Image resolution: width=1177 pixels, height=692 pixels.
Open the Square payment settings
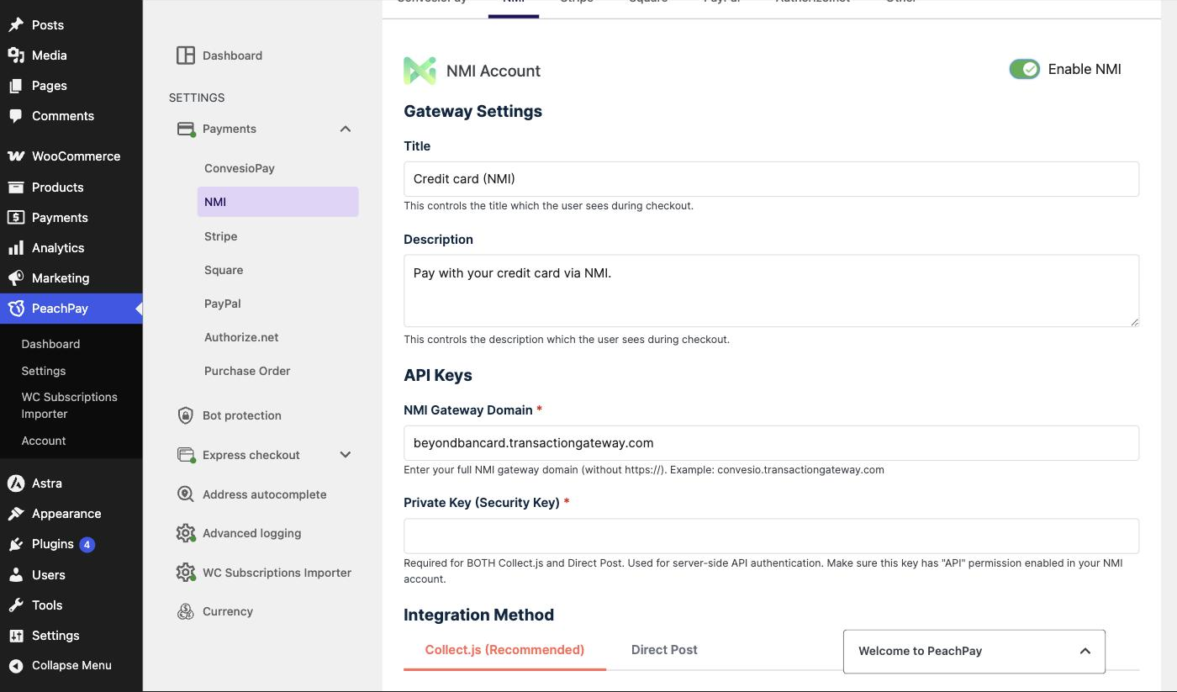click(x=224, y=270)
